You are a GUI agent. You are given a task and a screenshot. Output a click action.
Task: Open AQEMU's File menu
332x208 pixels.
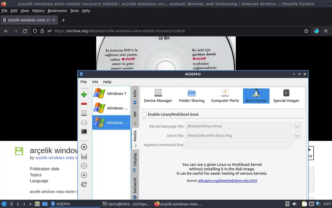coord(84,82)
